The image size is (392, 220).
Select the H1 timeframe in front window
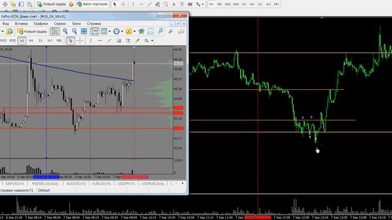point(22,40)
